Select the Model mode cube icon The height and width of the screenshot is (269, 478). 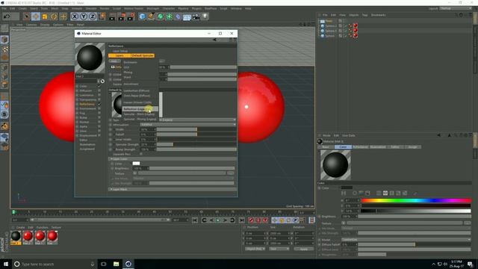(4, 40)
